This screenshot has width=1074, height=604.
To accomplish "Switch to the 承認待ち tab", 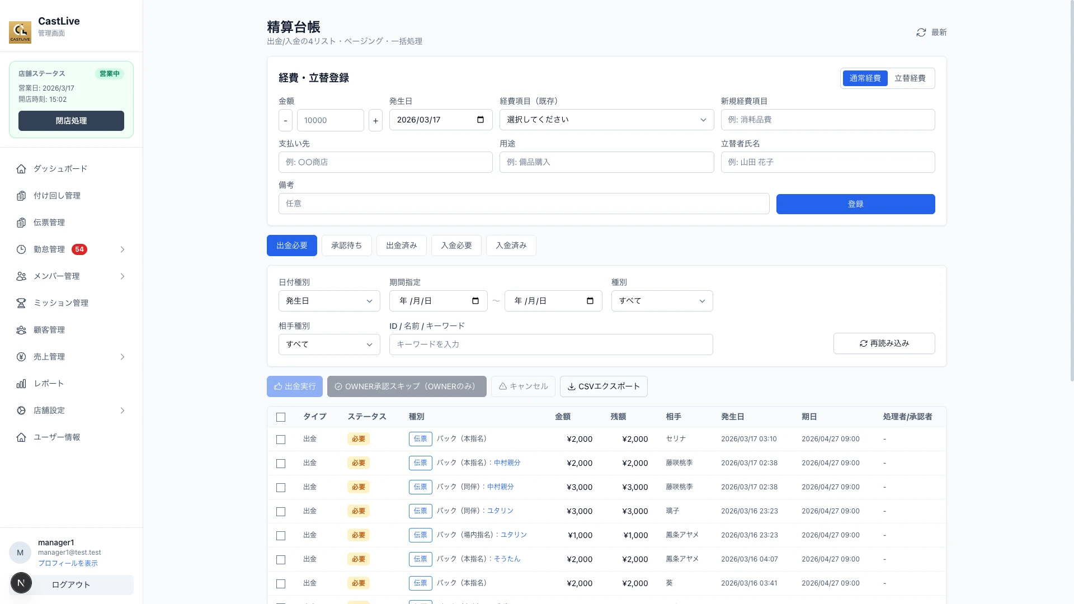I will (x=346, y=246).
